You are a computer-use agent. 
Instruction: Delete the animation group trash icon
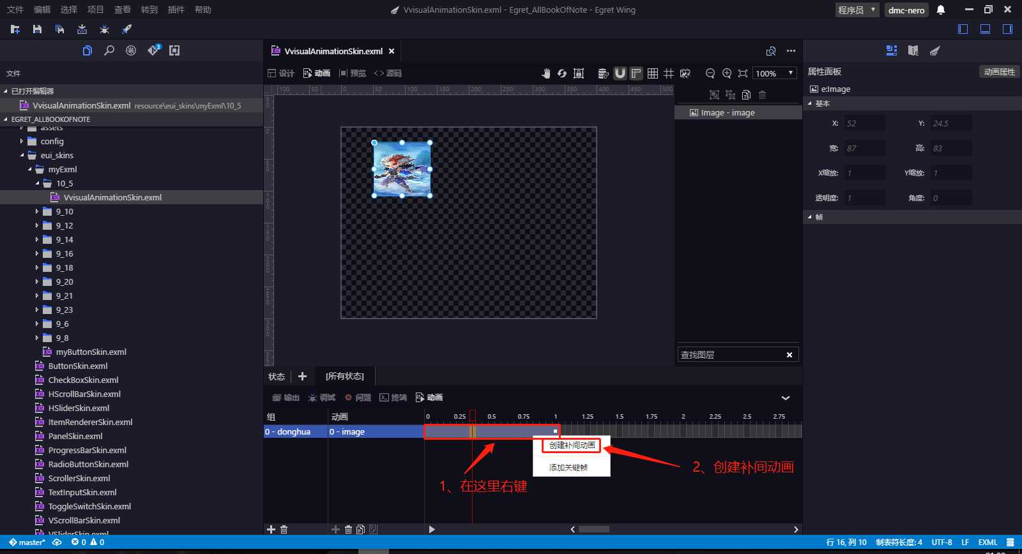[284, 529]
